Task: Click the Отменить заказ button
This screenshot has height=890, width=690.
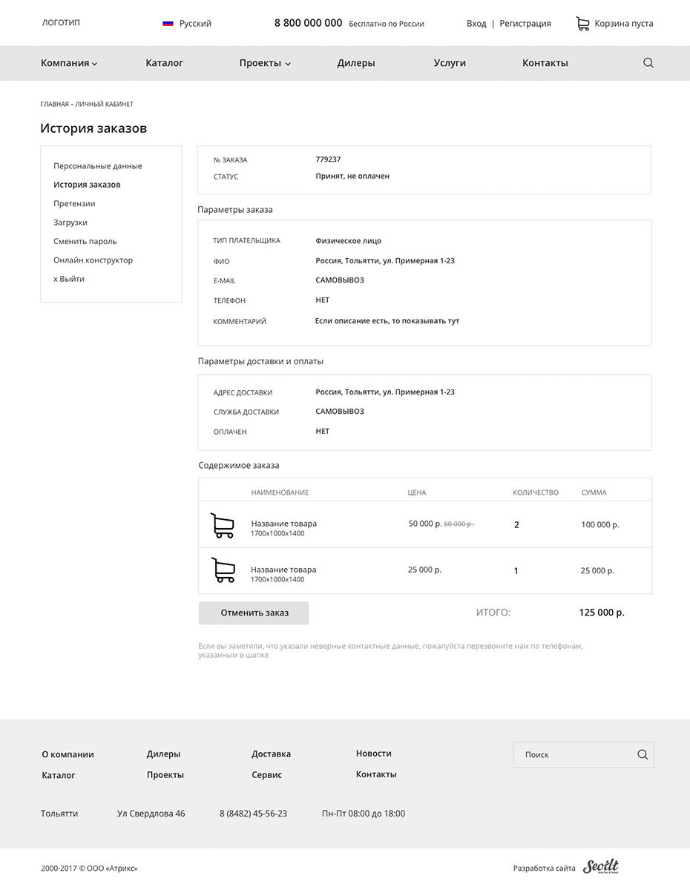Action: [254, 613]
